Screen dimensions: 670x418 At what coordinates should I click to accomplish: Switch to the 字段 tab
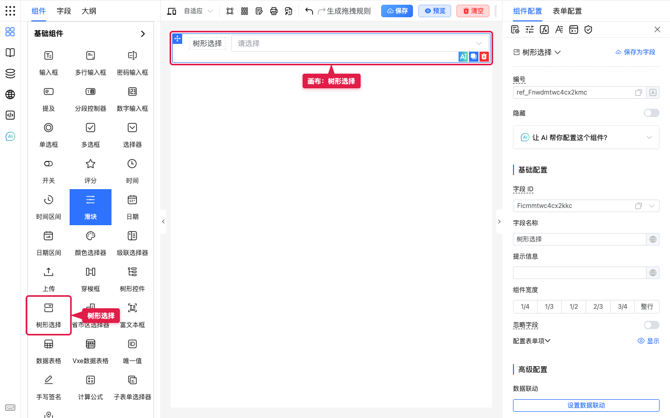(64, 11)
